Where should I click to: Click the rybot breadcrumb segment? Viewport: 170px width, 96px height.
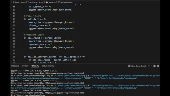[x=23, y=2]
